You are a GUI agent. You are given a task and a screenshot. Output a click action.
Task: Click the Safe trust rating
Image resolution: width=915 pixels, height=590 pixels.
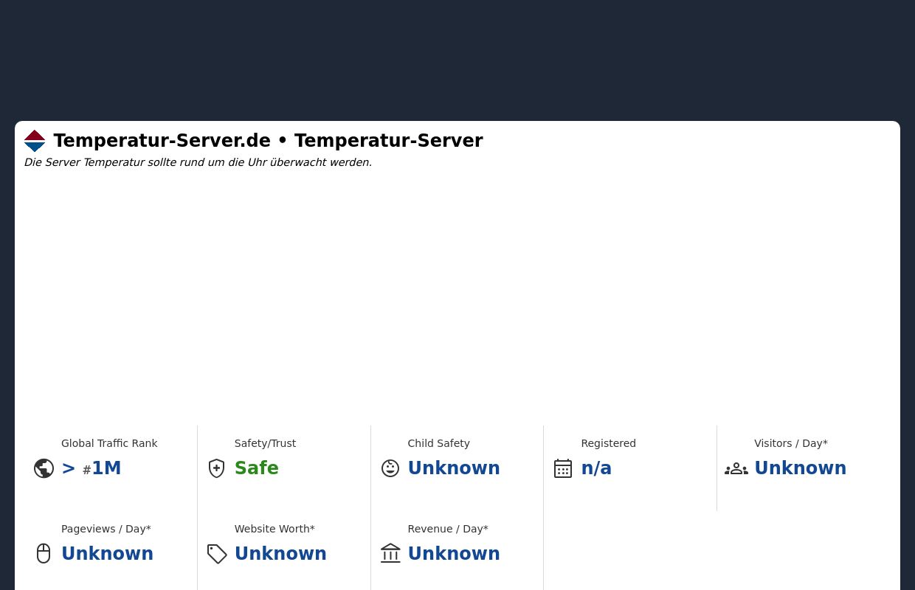(x=256, y=468)
